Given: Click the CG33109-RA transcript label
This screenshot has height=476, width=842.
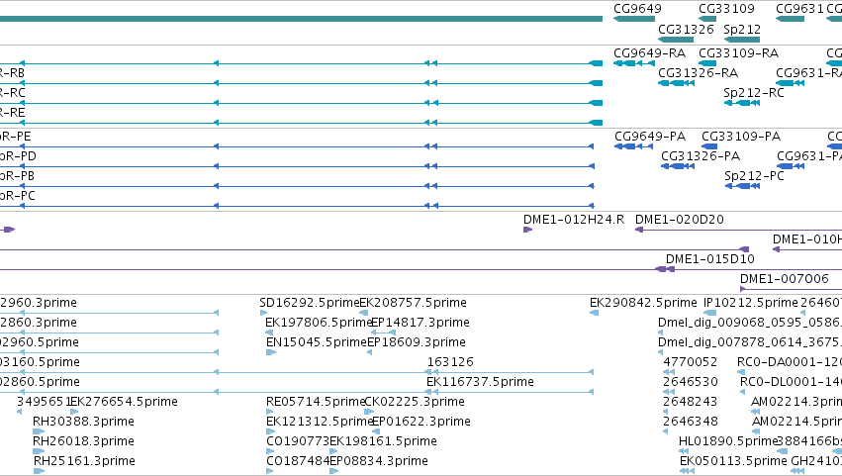Looking at the screenshot, I should point(738,53).
